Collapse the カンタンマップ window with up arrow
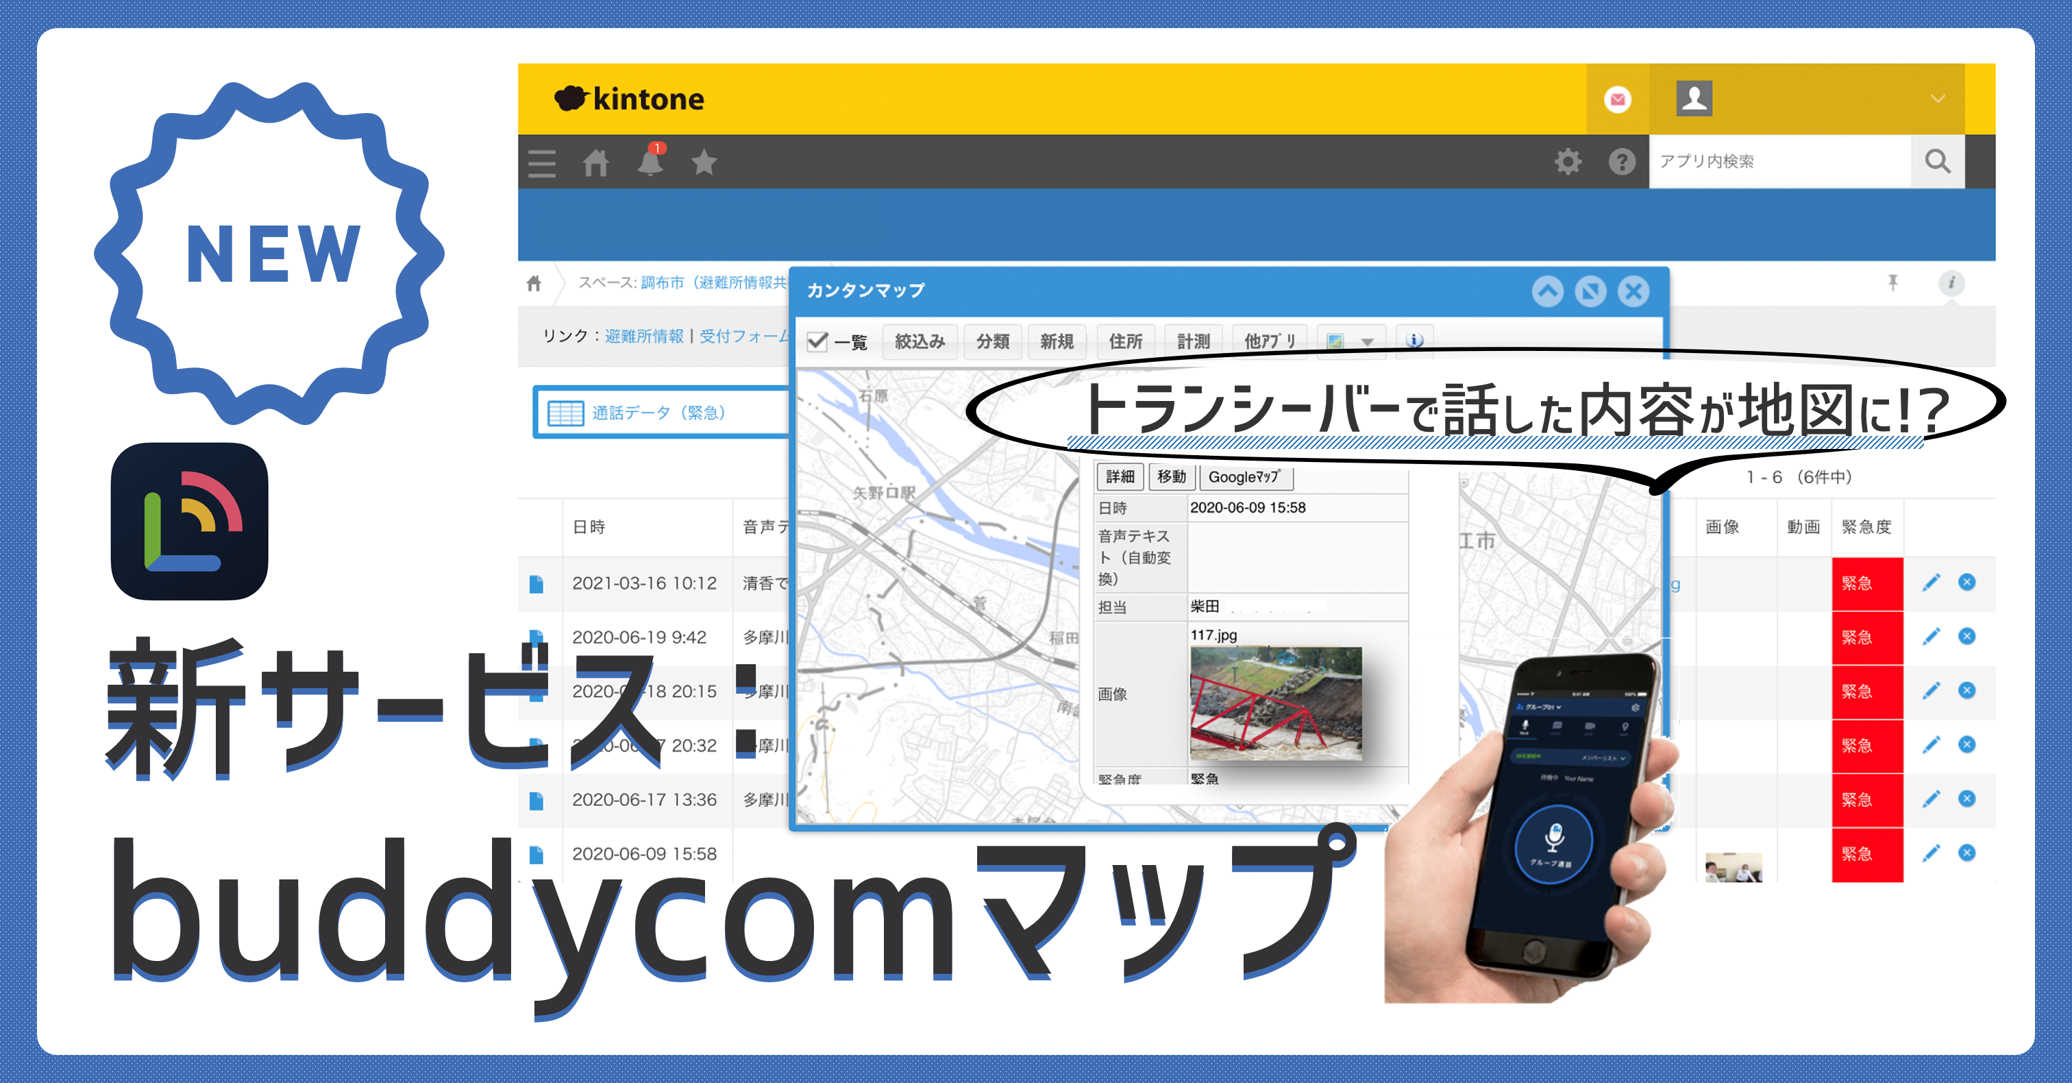 point(1548,291)
